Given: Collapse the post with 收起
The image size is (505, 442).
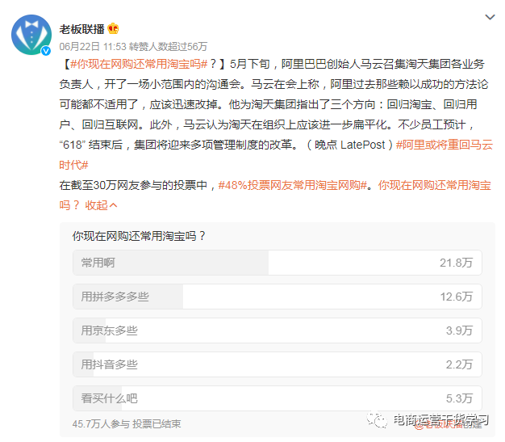Looking at the screenshot, I should coord(101,205).
